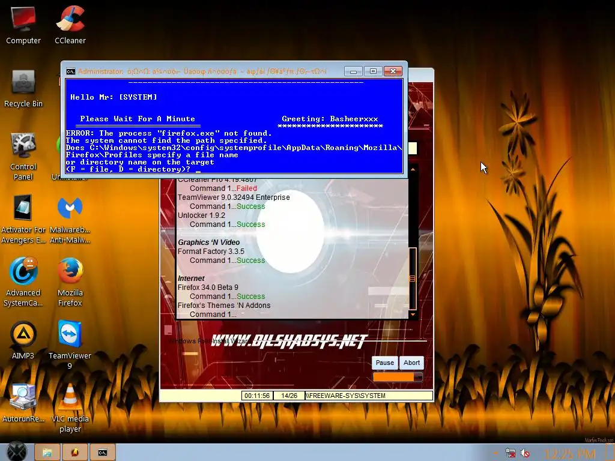Maximize the Administrator command prompt window
The image size is (615, 461).
point(373,71)
